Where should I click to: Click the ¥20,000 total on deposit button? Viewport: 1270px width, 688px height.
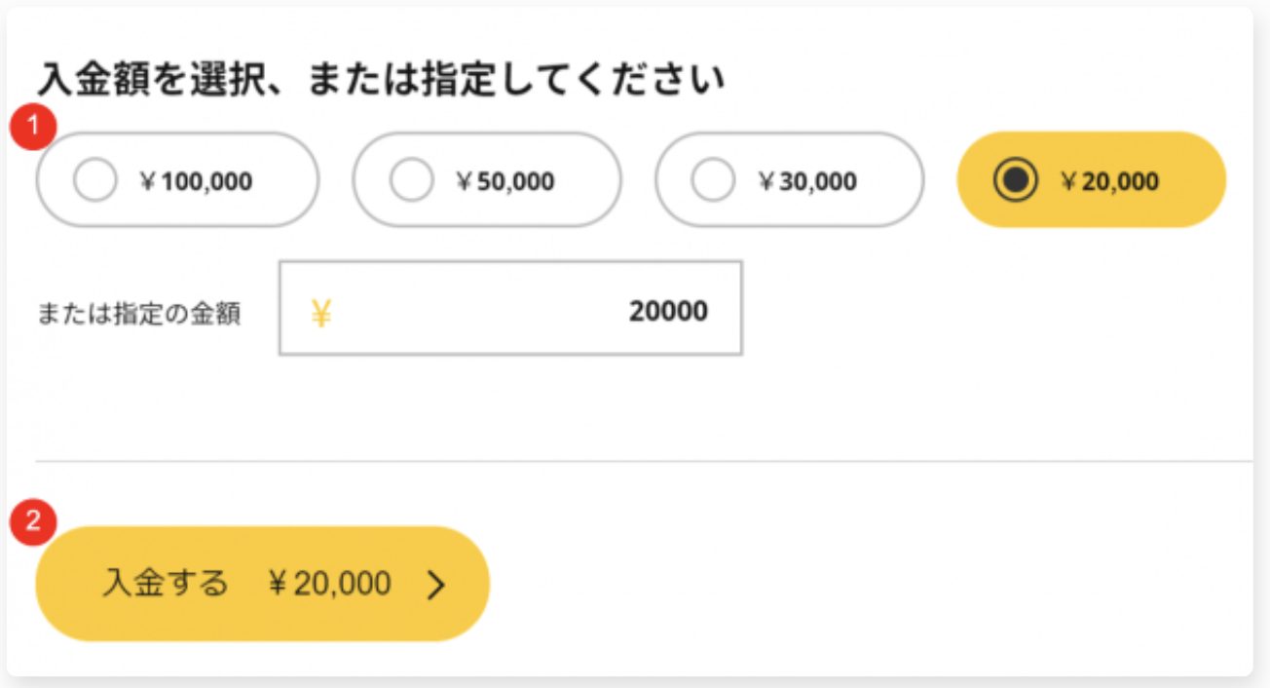[x=329, y=584]
